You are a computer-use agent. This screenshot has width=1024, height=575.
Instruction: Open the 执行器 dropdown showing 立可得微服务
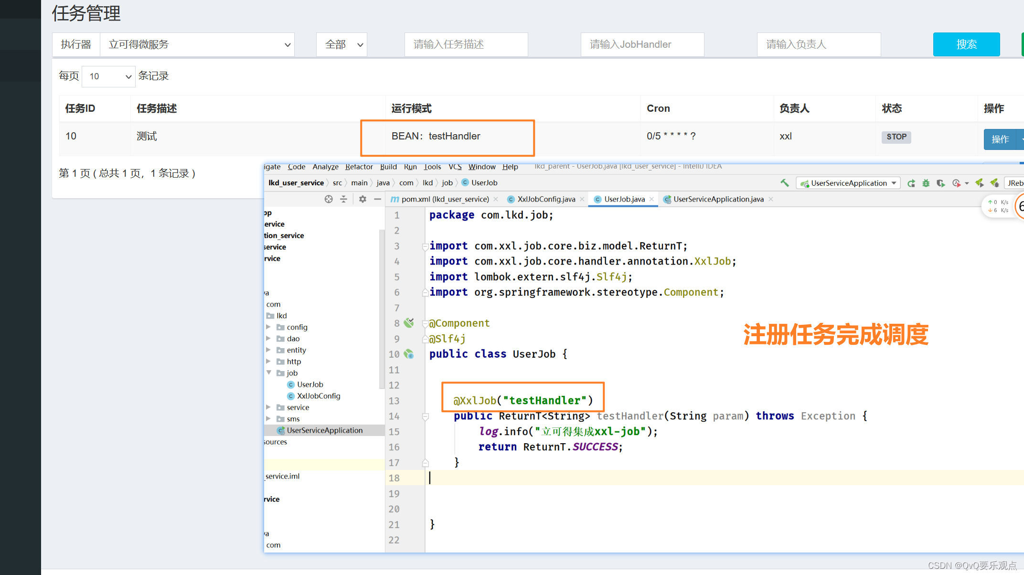(x=197, y=44)
